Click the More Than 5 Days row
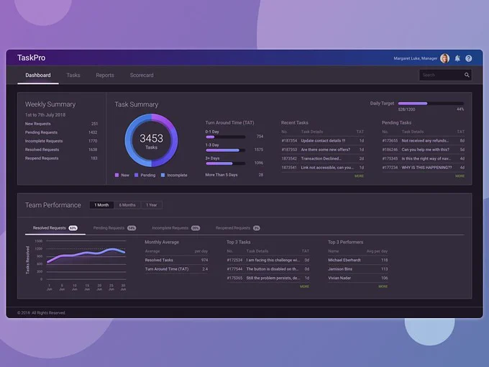Viewport: 489px width, 367px height. 234,175
